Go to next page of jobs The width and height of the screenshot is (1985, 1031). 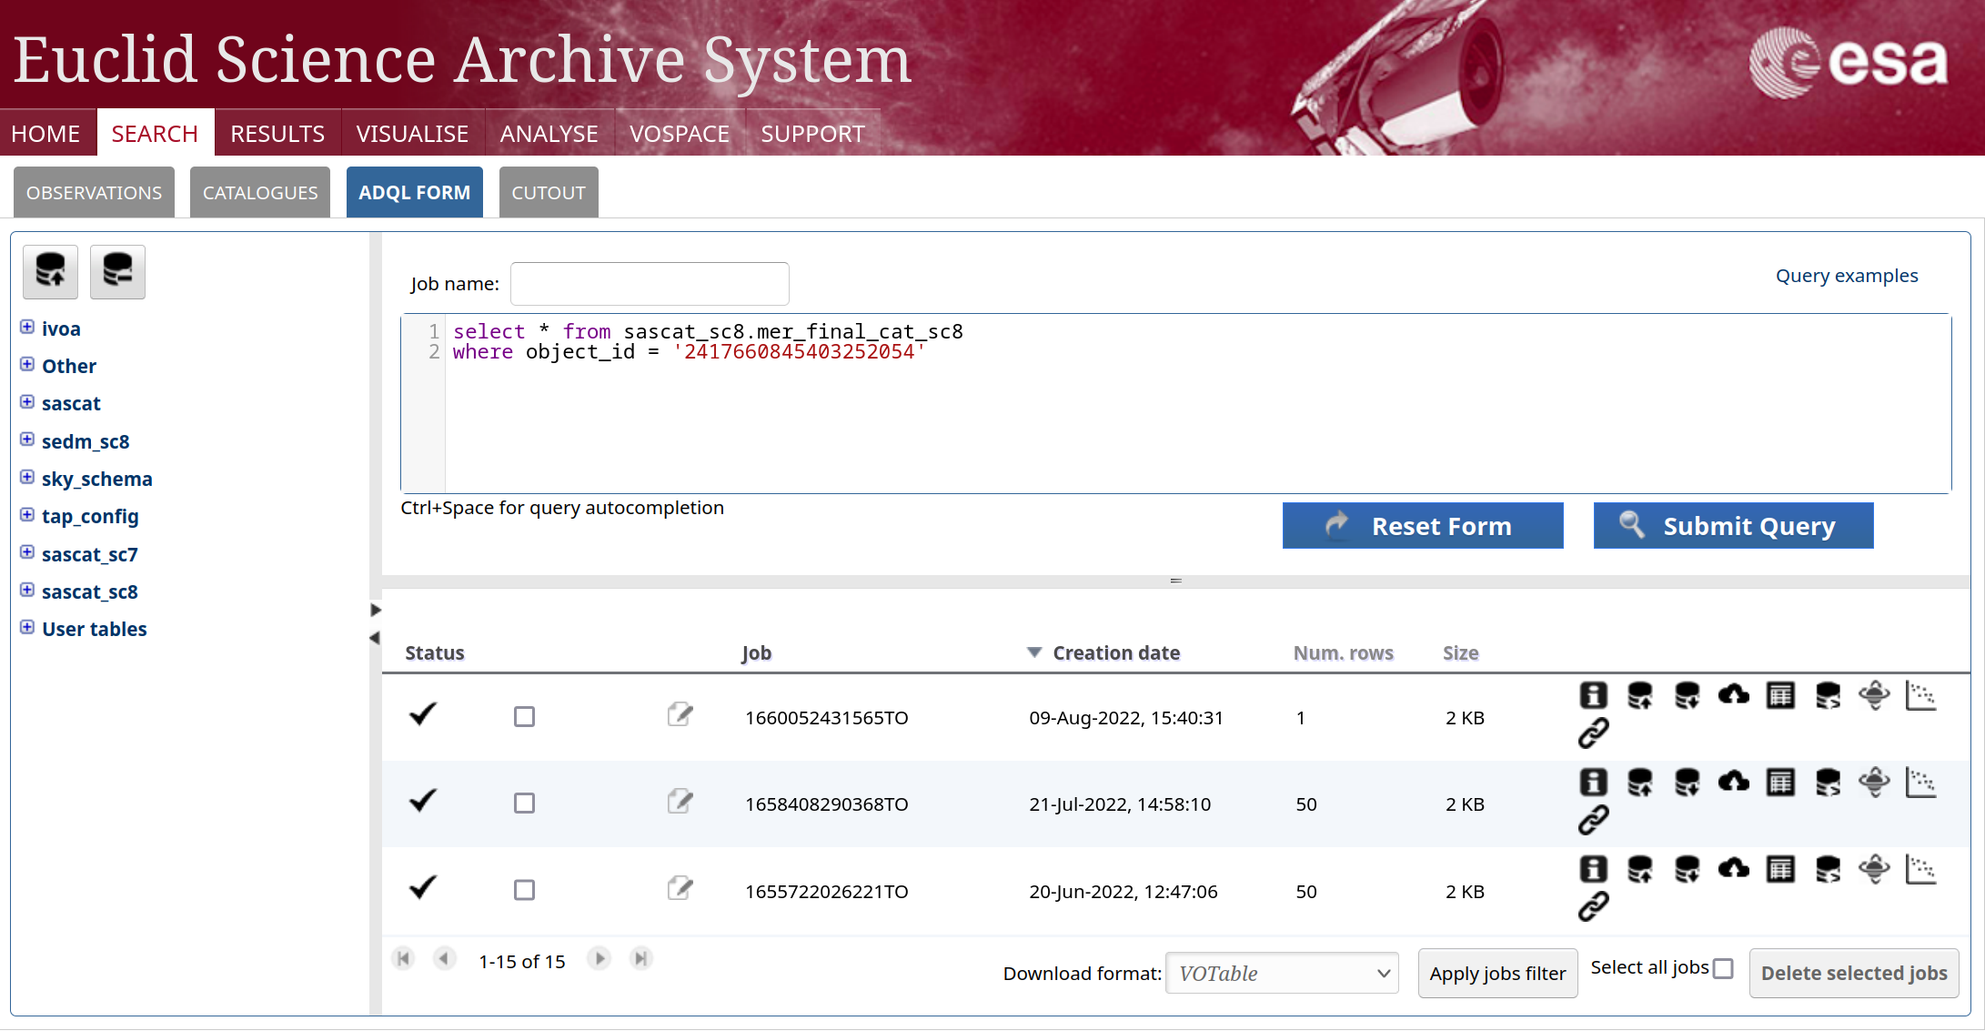pyautogui.click(x=600, y=958)
